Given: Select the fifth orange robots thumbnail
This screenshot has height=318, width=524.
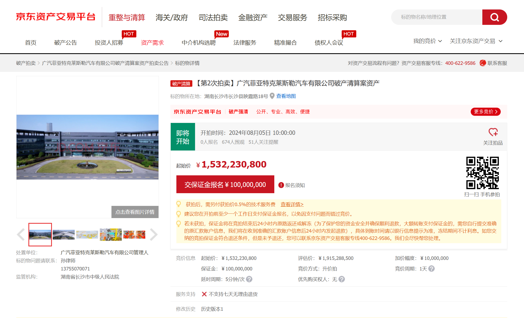Looking at the screenshot, I should [134, 235].
